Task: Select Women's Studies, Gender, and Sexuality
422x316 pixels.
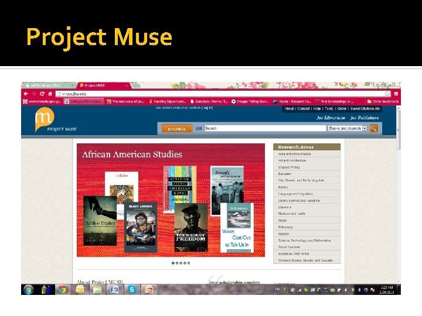Action: 307,260
